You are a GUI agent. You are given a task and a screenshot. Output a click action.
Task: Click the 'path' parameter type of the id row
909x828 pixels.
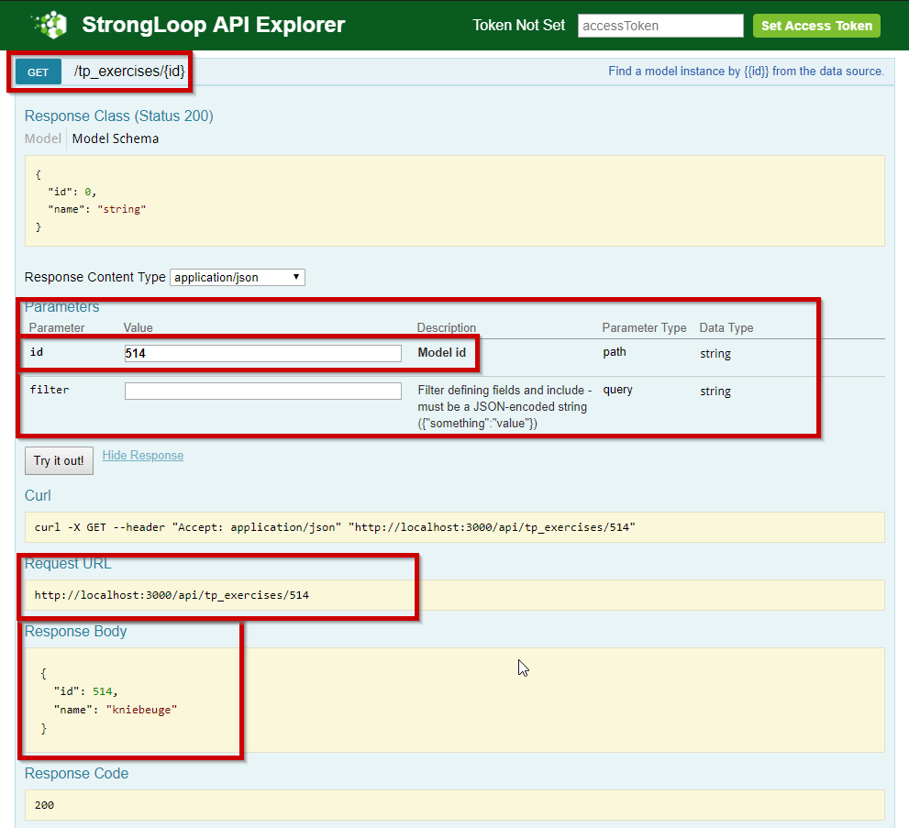(x=614, y=352)
